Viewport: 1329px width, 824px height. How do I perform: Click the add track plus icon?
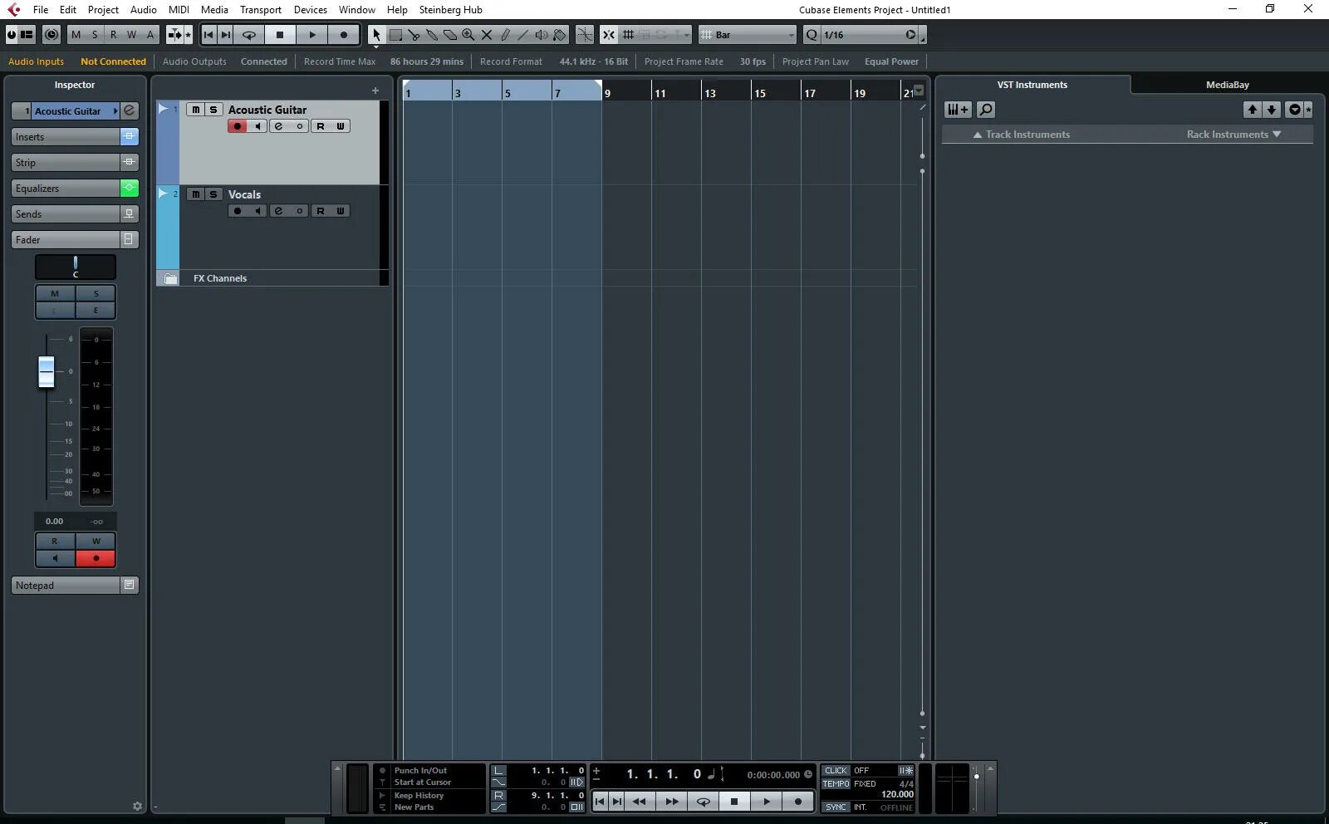click(375, 91)
